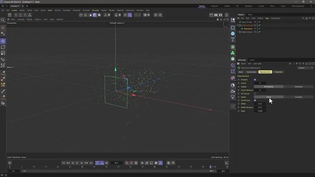Click the Attributes back arrow icon
The height and width of the screenshot is (177, 315).
click(x=290, y=63)
